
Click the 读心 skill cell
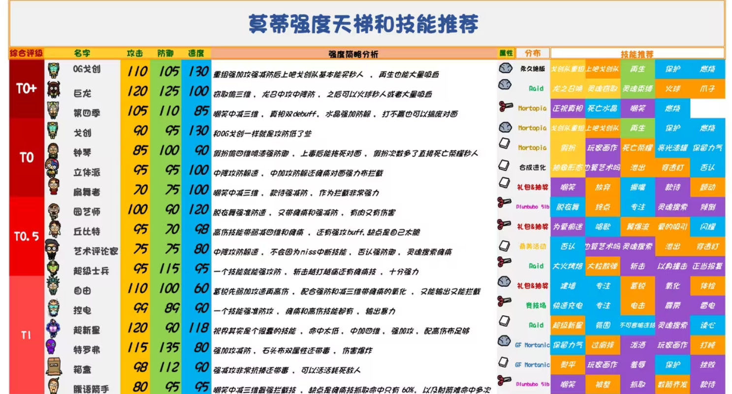point(707,325)
